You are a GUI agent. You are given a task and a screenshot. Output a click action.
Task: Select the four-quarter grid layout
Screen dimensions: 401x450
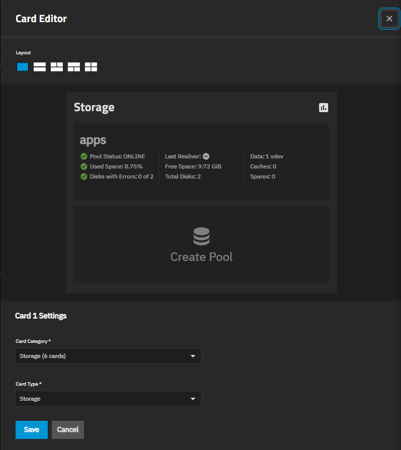point(91,67)
